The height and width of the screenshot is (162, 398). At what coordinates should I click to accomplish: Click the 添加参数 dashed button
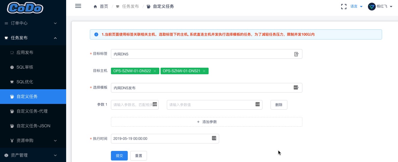(207, 122)
